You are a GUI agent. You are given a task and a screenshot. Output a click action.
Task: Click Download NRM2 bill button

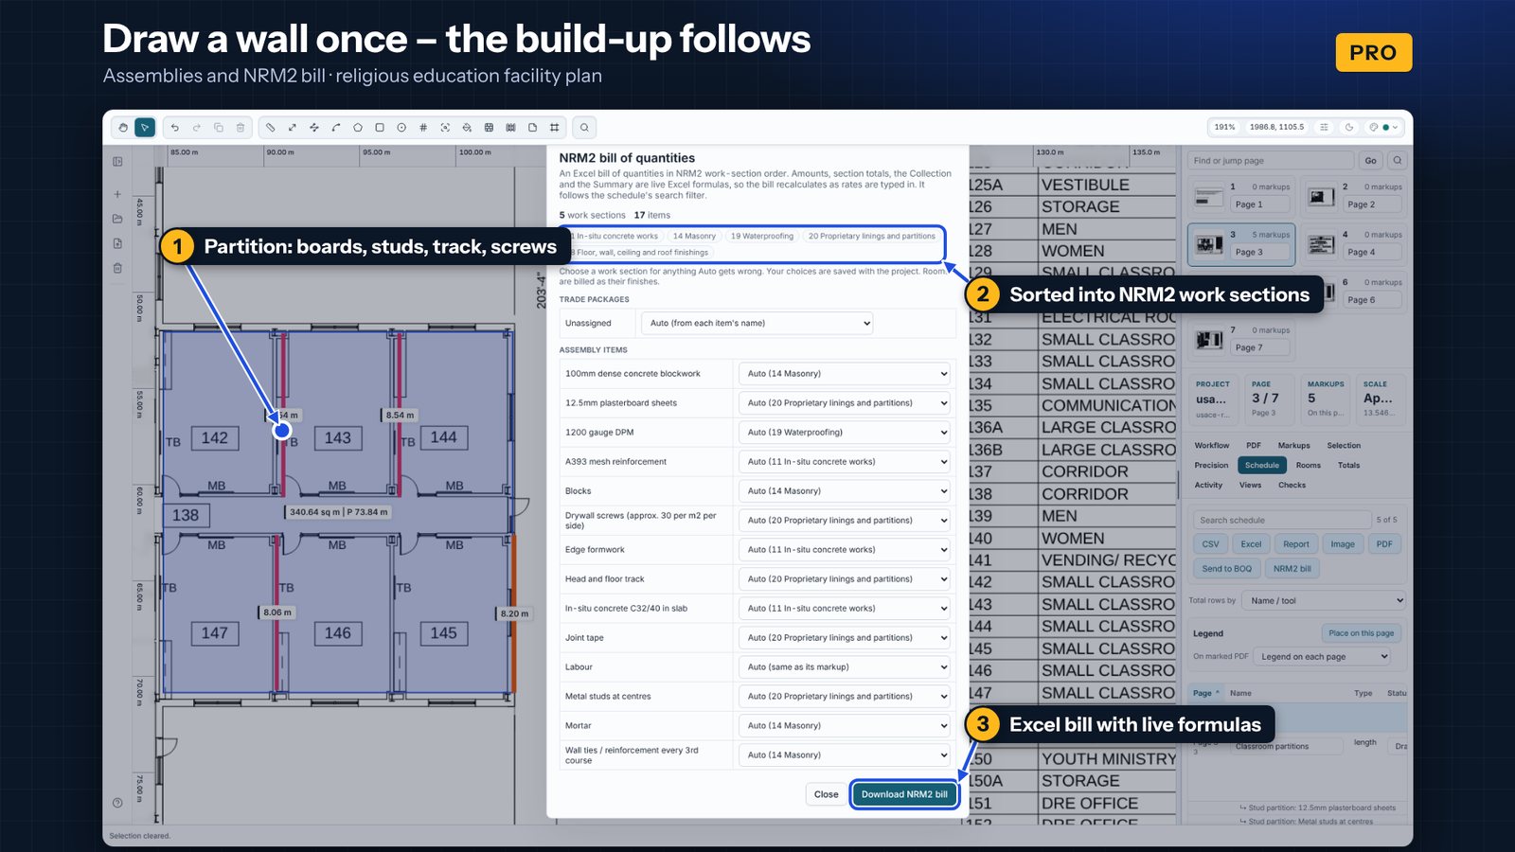904,794
